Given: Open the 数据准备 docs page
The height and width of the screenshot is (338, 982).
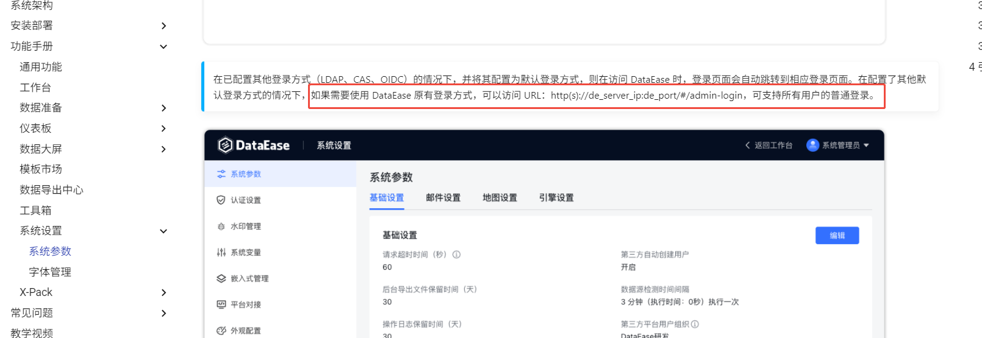Looking at the screenshot, I should click(41, 108).
